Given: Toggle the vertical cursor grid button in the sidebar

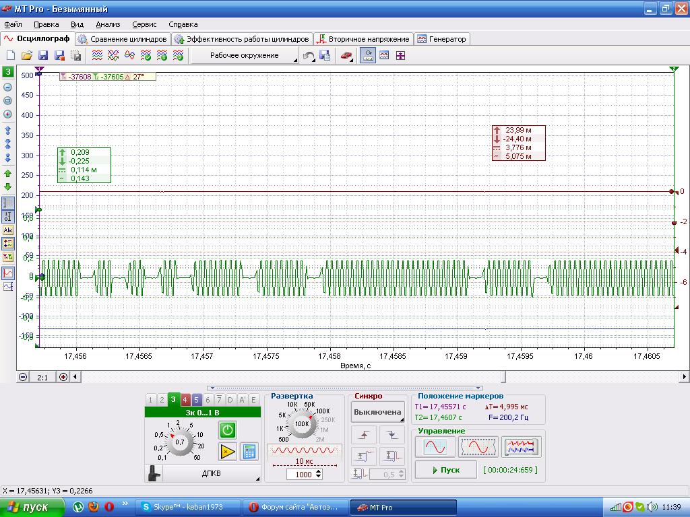Looking at the screenshot, I should [8, 203].
